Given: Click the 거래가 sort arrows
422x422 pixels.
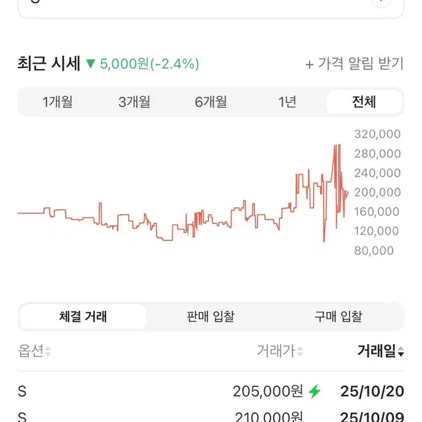Looking at the screenshot, I should coord(300,352).
